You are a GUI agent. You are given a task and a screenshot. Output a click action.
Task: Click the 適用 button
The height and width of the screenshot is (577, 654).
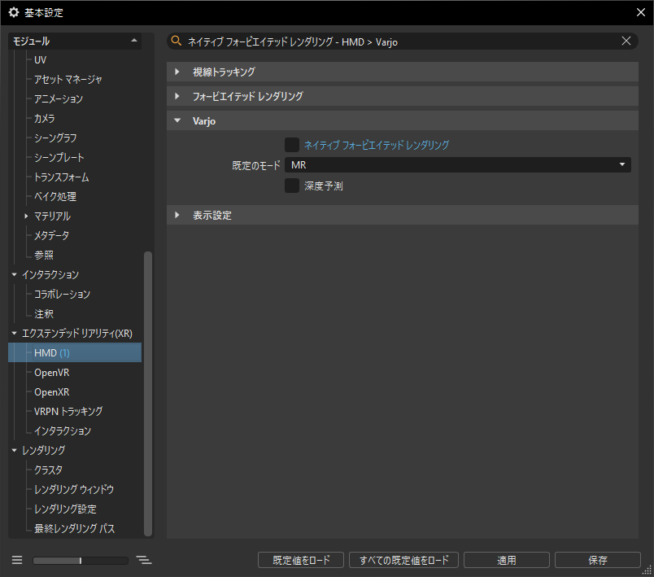(506, 560)
